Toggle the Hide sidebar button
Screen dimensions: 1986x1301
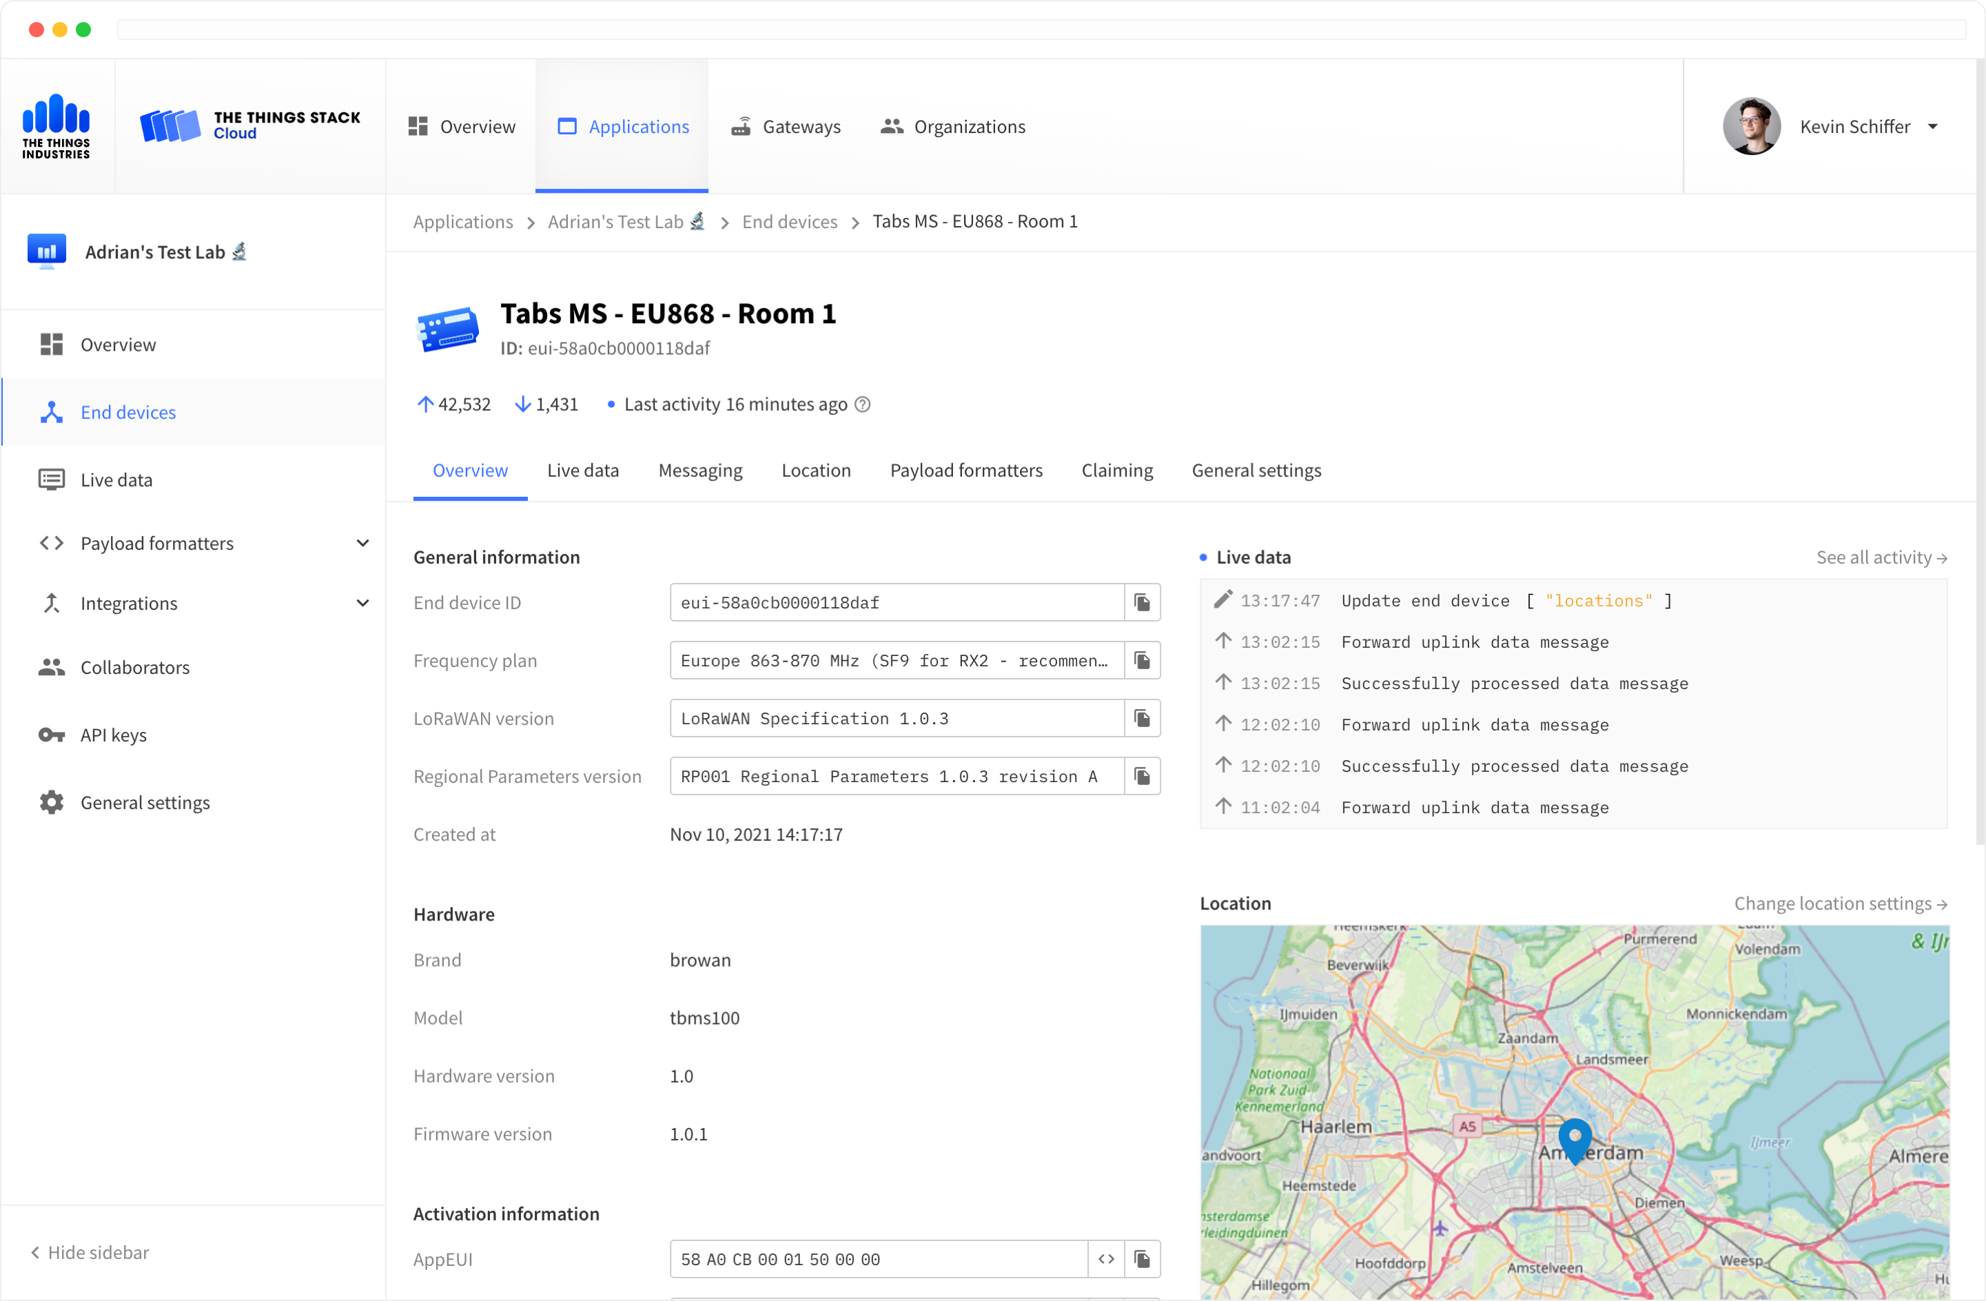click(92, 1251)
